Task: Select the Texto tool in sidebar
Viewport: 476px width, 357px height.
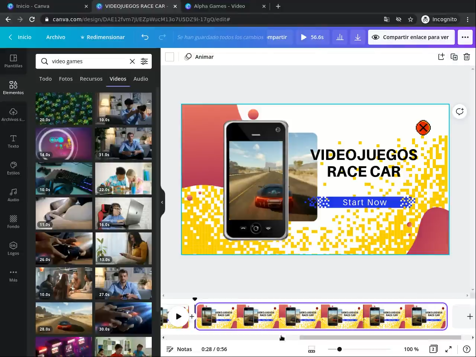Action: click(x=13, y=141)
